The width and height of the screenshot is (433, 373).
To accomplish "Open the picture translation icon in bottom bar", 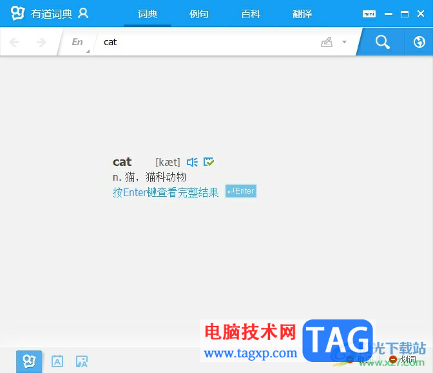I will [x=81, y=361].
